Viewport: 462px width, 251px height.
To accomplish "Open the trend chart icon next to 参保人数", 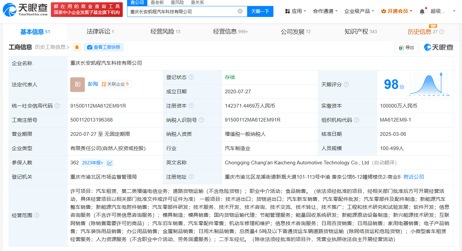I will coord(110,163).
